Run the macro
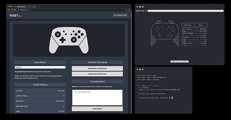The width and height of the screenshot is (231, 120). pyautogui.click(x=97, y=109)
